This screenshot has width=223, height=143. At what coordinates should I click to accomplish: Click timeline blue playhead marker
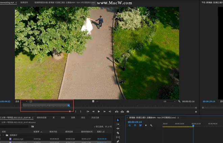pos(193,126)
